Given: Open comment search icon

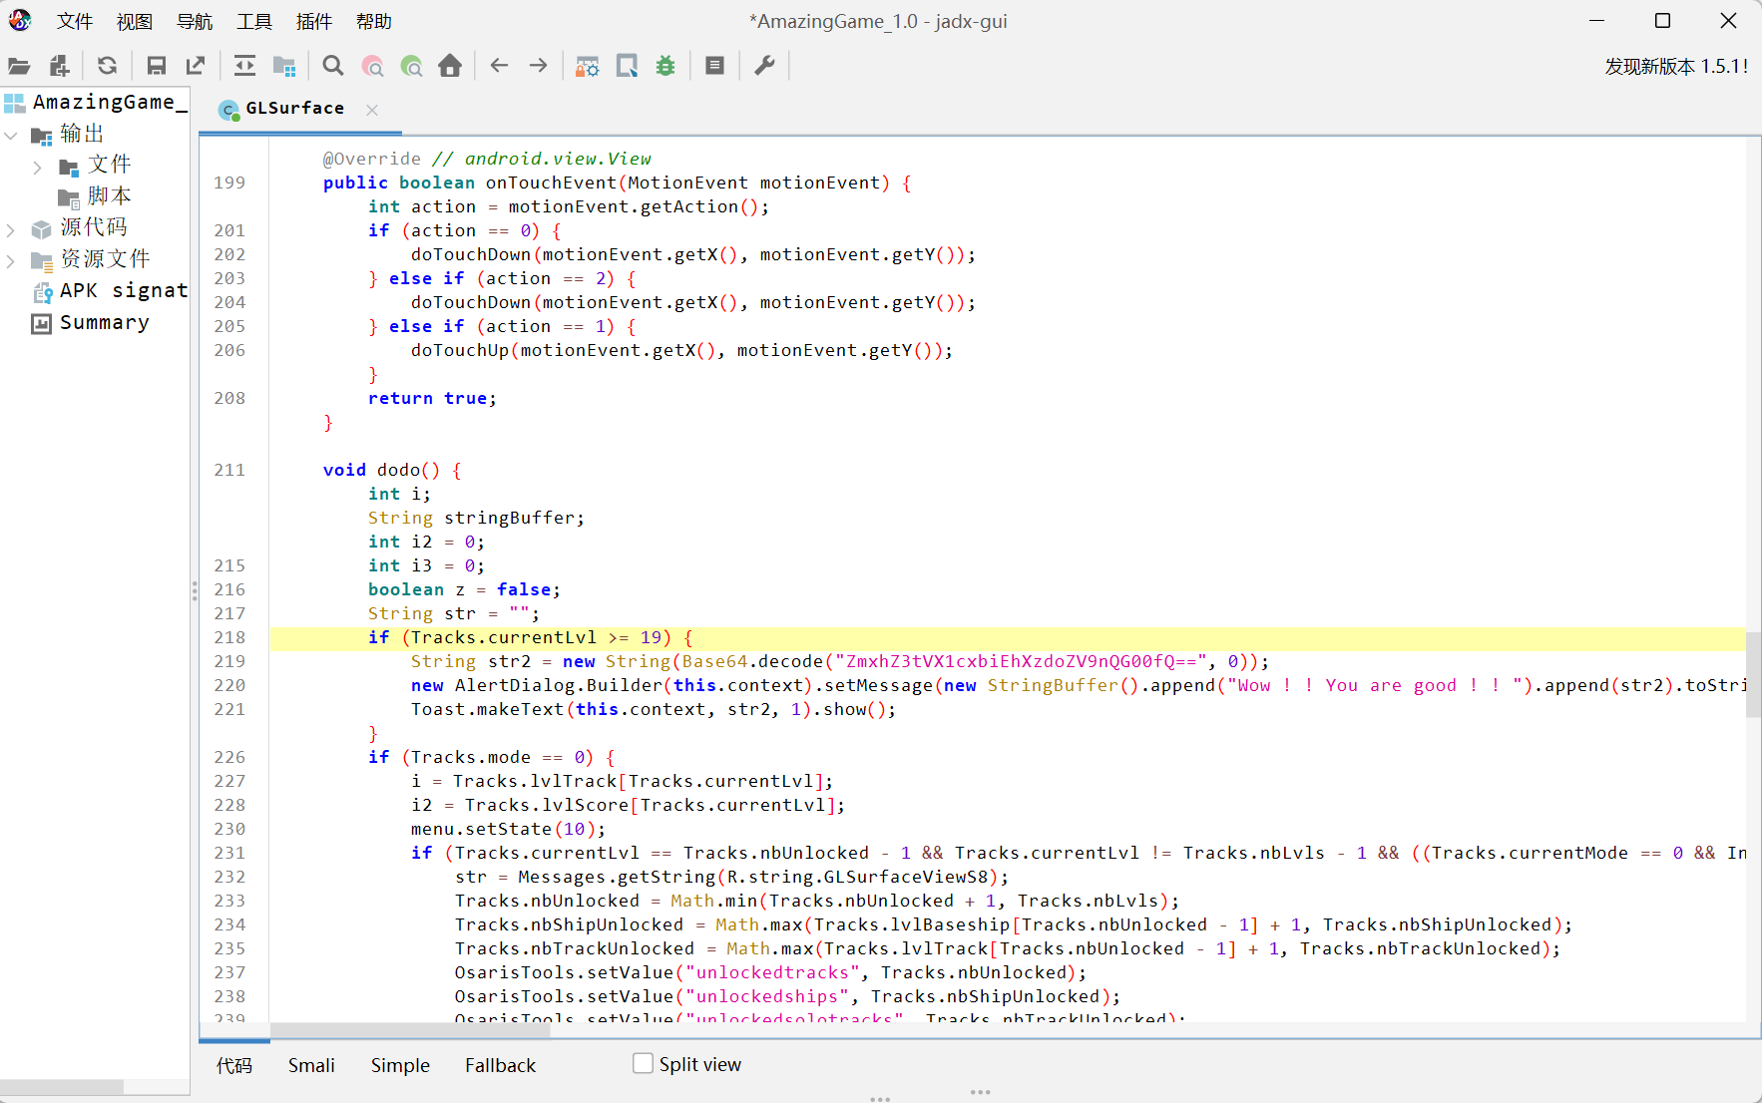Looking at the screenshot, I should pyautogui.click(x=411, y=66).
